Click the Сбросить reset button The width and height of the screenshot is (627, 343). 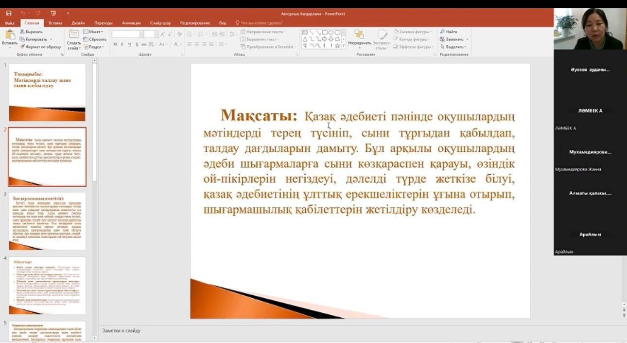(x=95, y=39)
